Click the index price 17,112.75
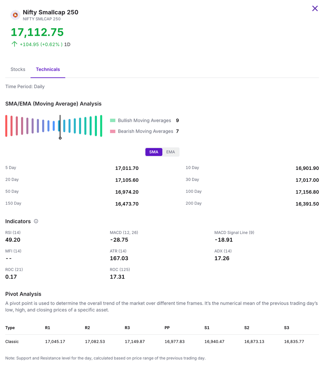326x367 pixels. (37, 32)
